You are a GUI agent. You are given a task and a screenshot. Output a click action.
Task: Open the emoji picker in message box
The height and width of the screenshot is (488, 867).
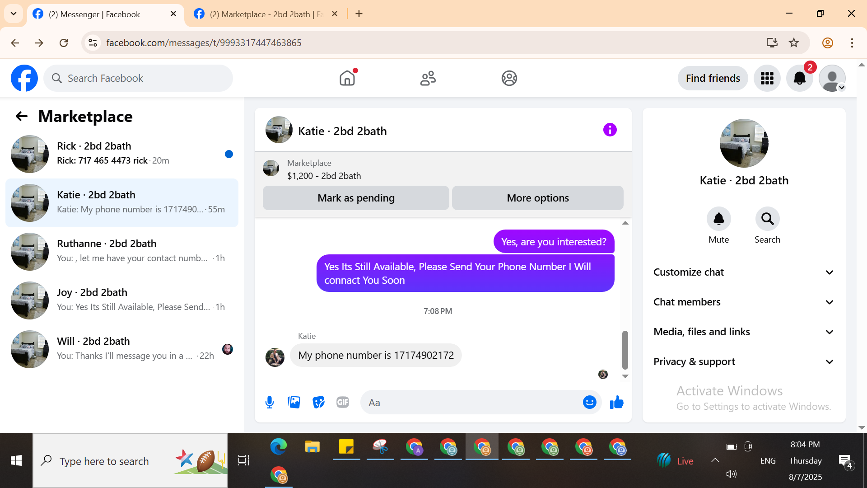(x=590, y=402)
